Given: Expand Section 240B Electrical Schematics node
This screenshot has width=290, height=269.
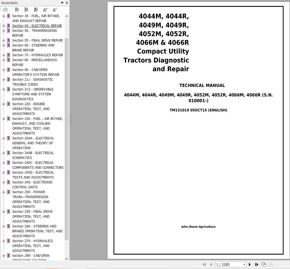Looking at the screenshot, I should [4, 153].
